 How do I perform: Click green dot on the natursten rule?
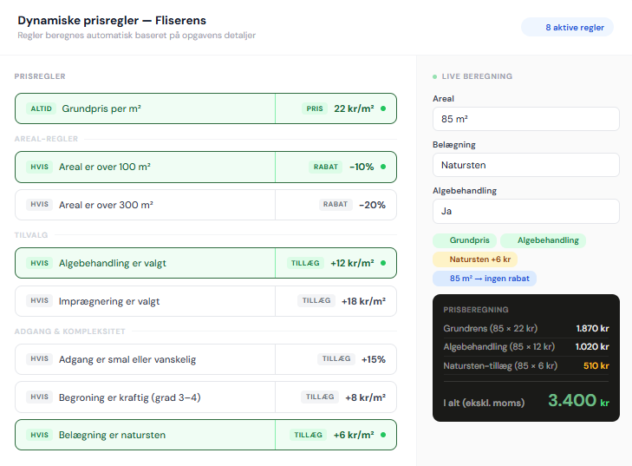pos(383,435)
